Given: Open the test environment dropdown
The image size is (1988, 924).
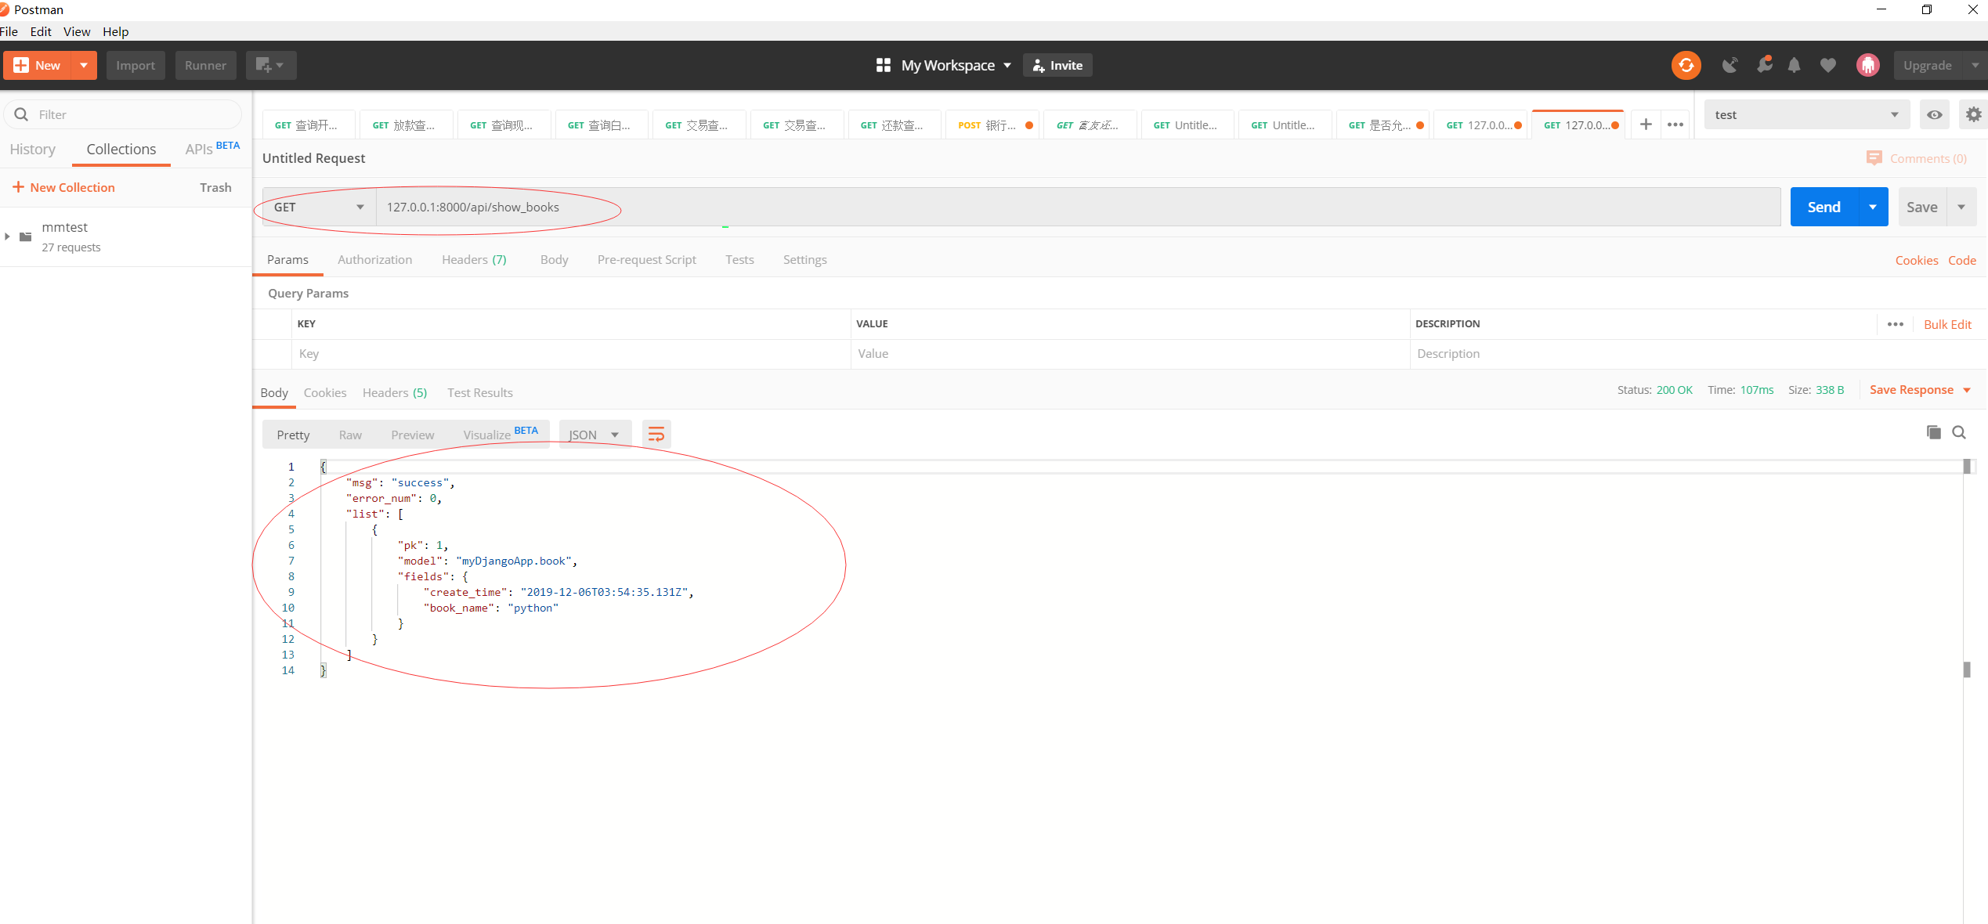Looking at the screenshot, I should coord(1805,114).
